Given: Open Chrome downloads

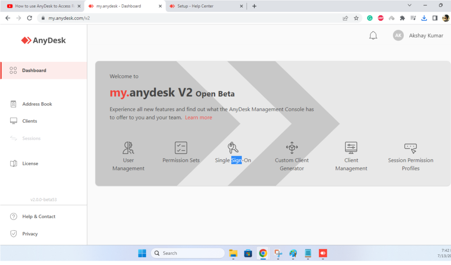Looking at the screenshot, I should 424,18.
